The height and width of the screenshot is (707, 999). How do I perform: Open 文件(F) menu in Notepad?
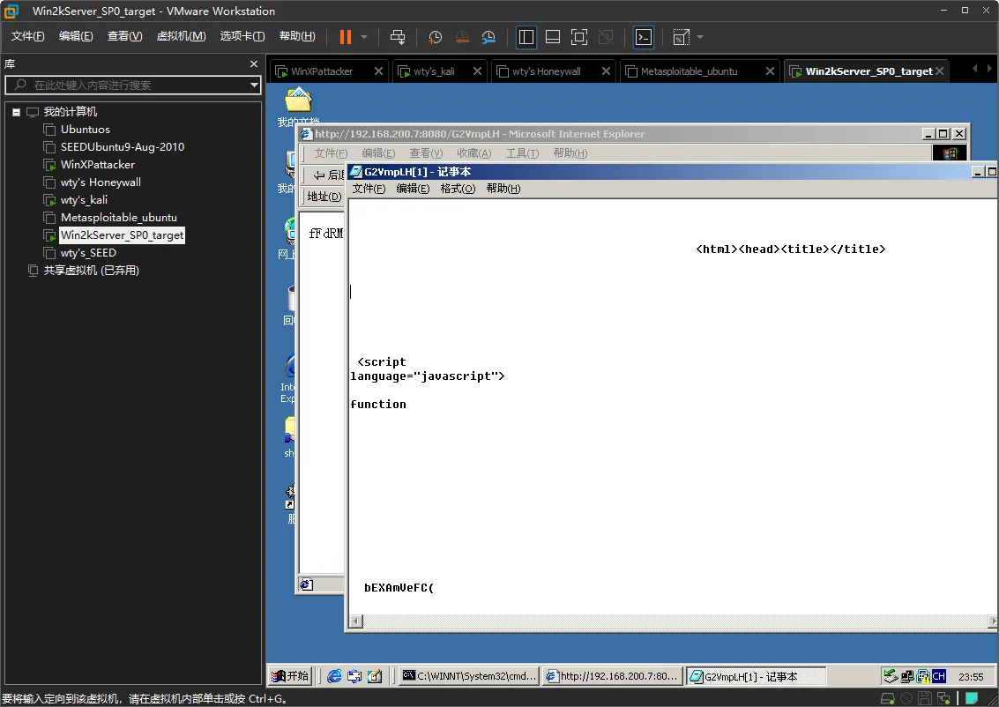pyautogui.click(x=369, y=189)
